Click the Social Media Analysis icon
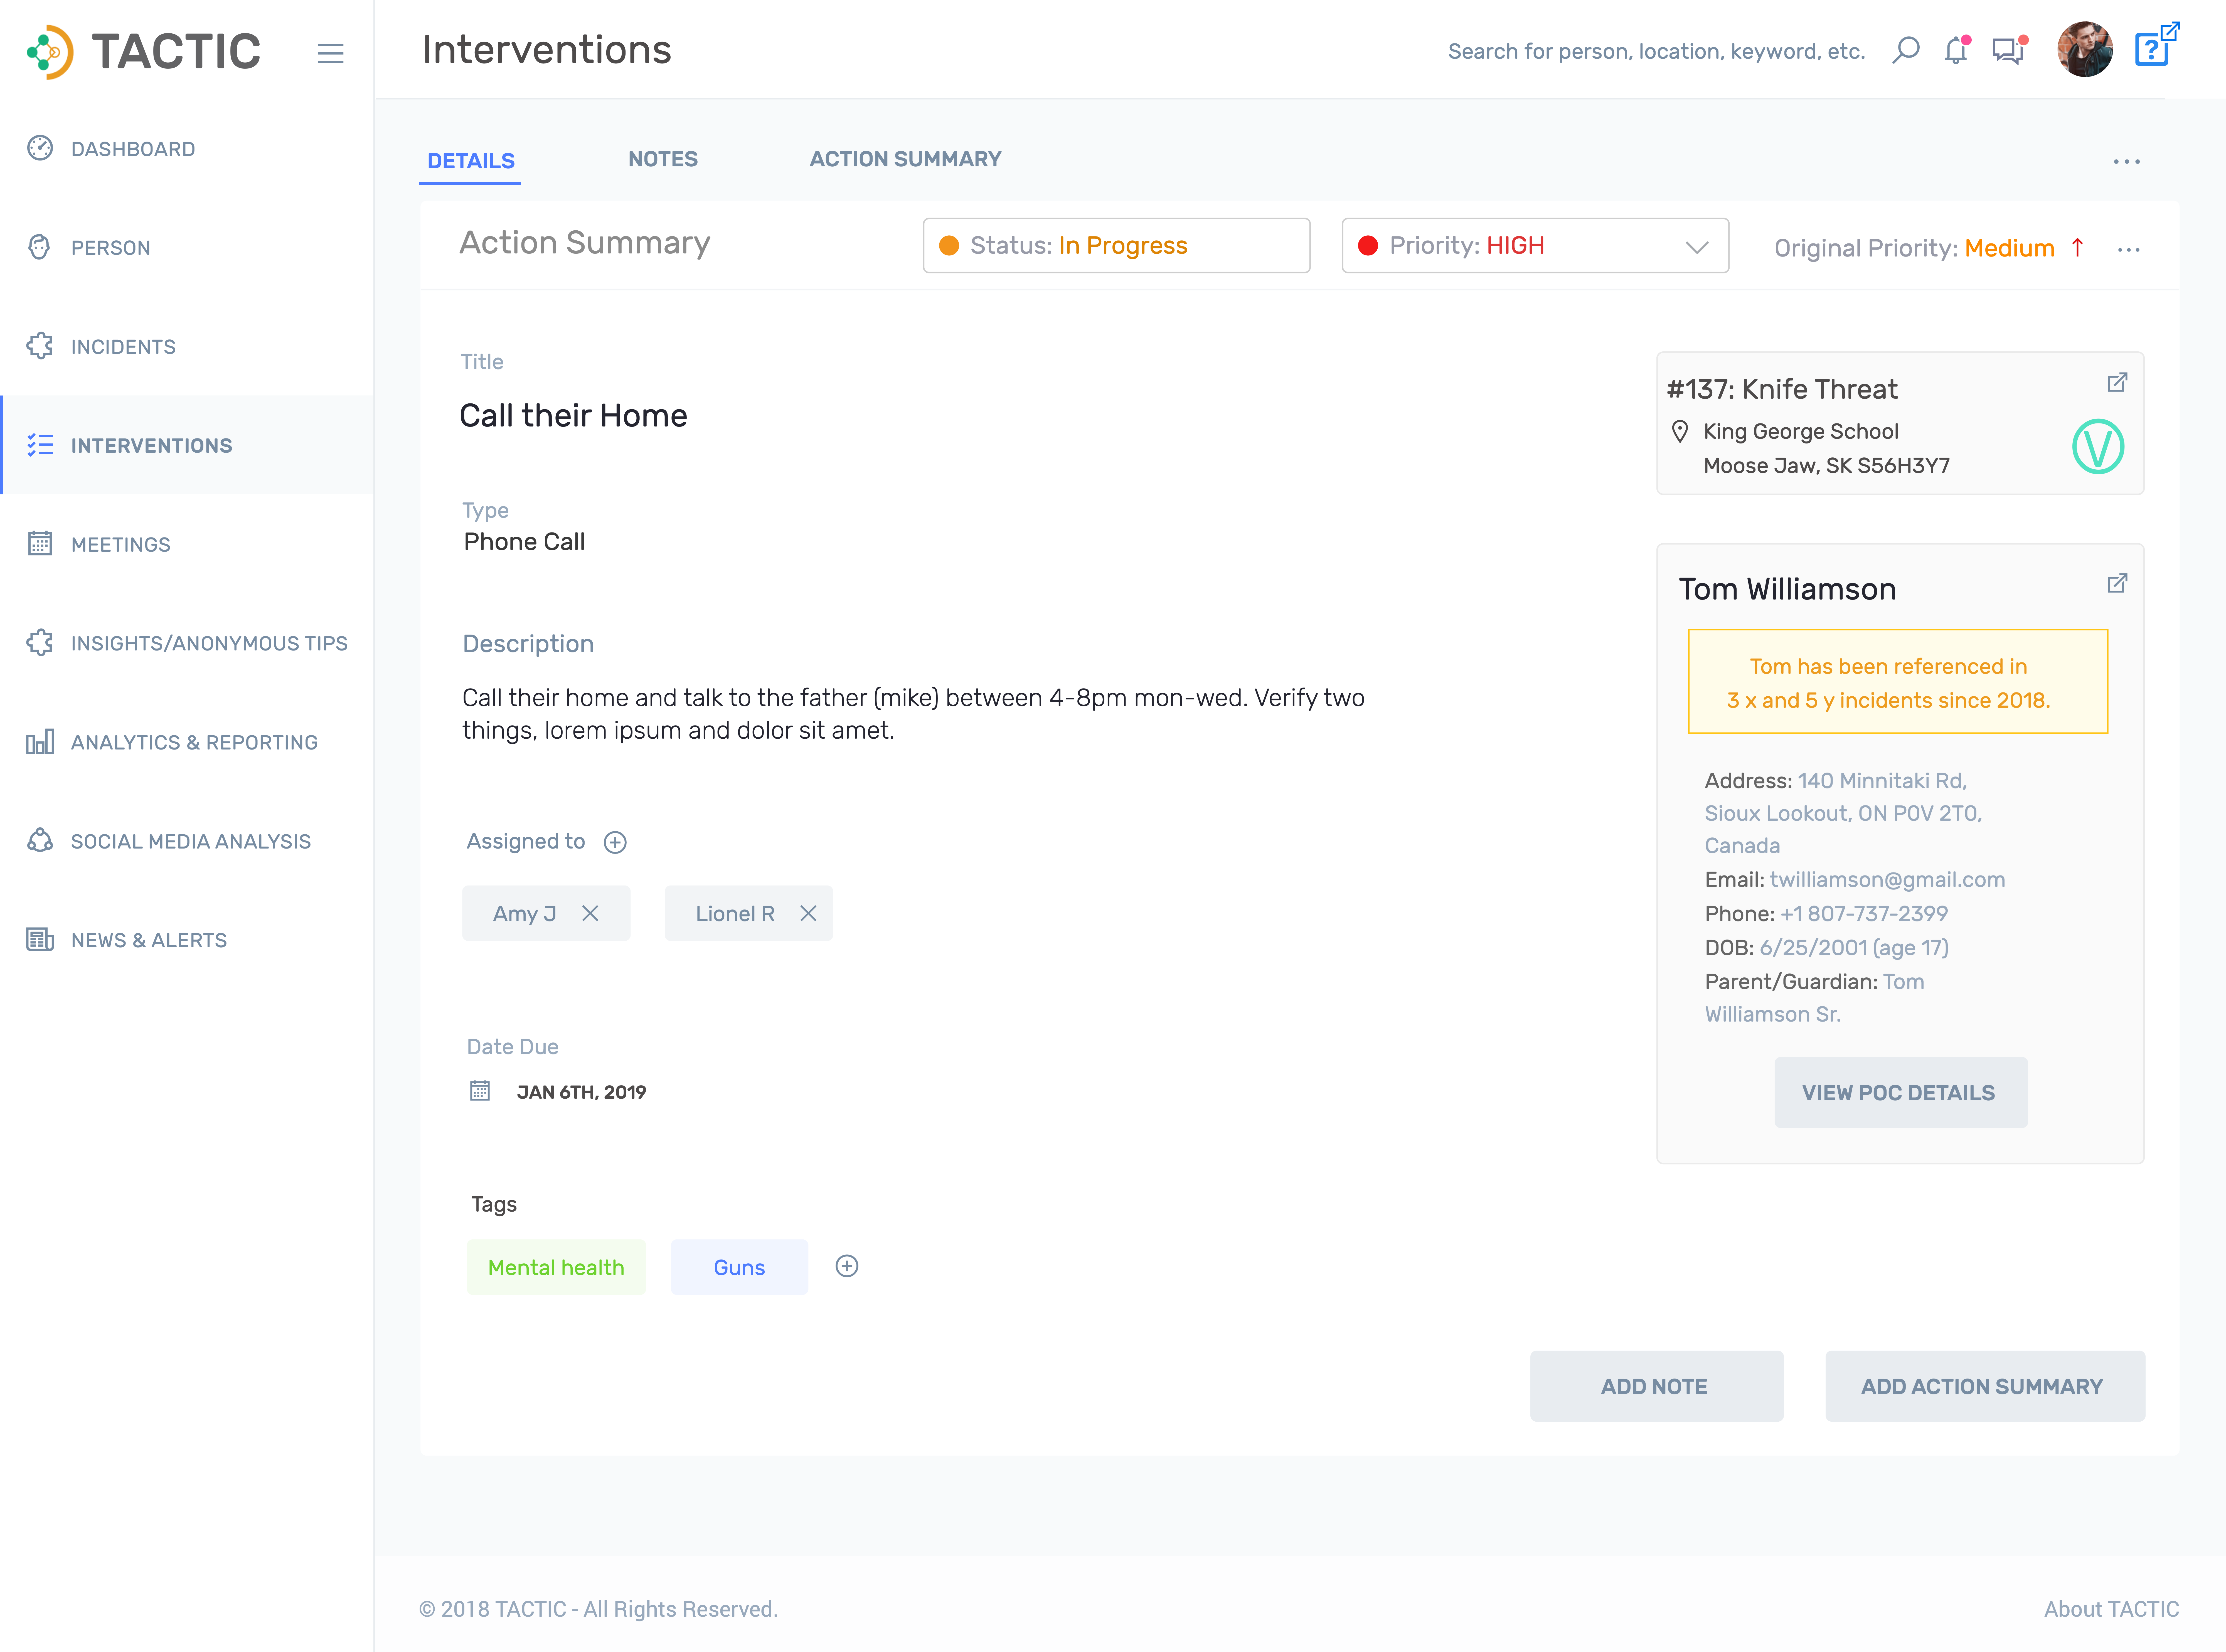The width and height of the screenshot is (2226, 1652). 40,840
